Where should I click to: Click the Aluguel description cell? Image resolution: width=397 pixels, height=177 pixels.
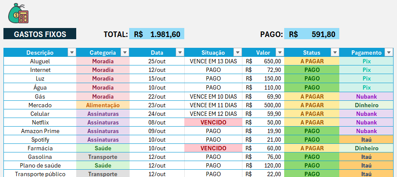coord(40,61)
